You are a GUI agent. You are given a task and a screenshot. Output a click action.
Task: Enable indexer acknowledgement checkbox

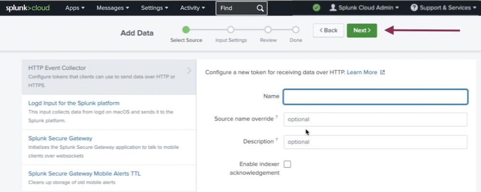click(x=287, y=164)
